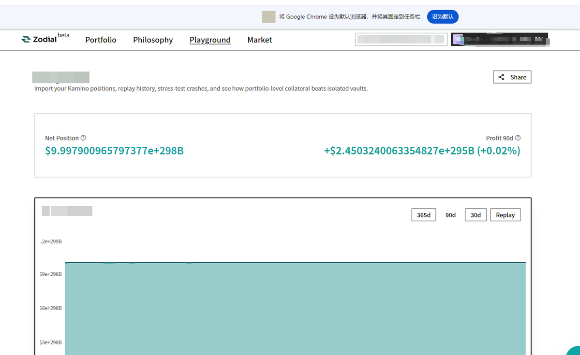Click the beta badge next to Zodial logo
Viewport: 580px width, 355px height.
(x=63, y=35)
